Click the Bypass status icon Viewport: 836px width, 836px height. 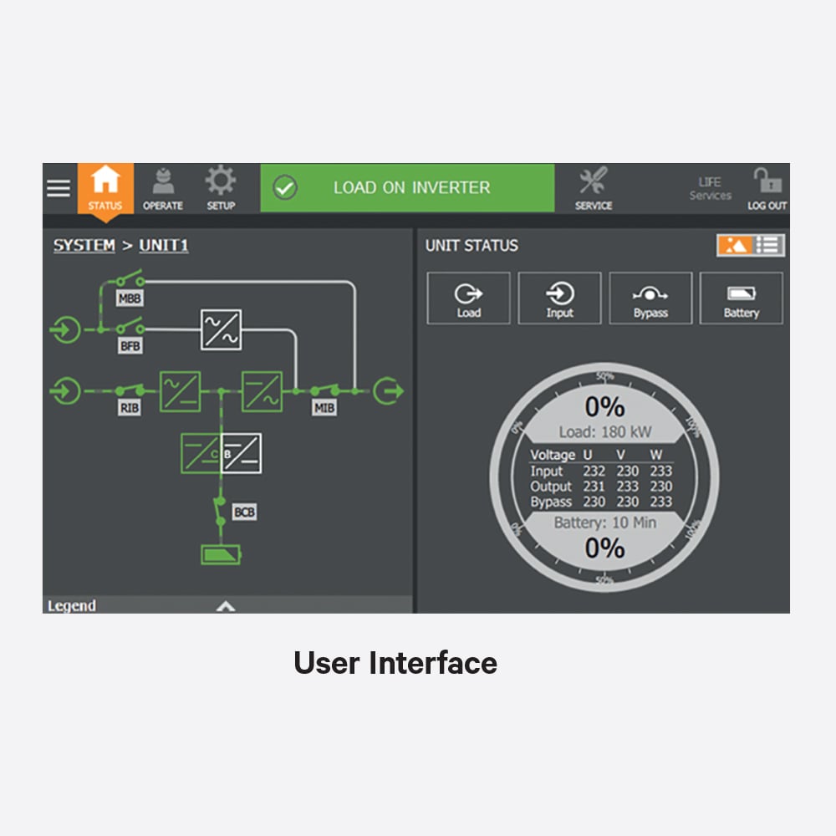651,298
